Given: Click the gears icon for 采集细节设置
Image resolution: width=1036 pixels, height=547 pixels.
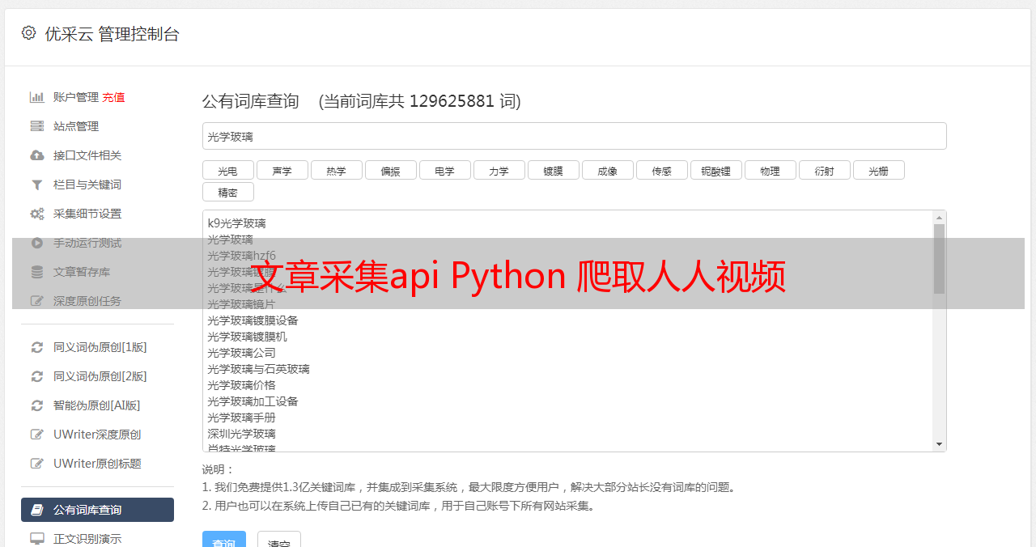Looking at the screenshot, I should tap(36, 214).
